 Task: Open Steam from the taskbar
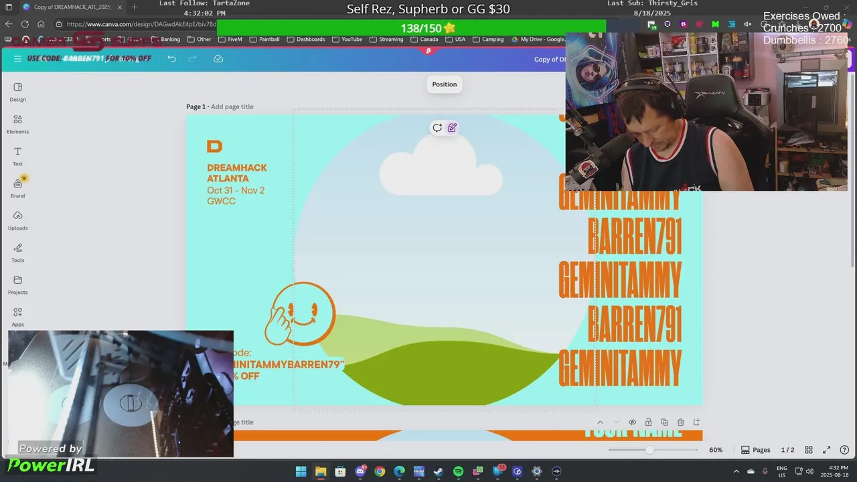point(439,471)
